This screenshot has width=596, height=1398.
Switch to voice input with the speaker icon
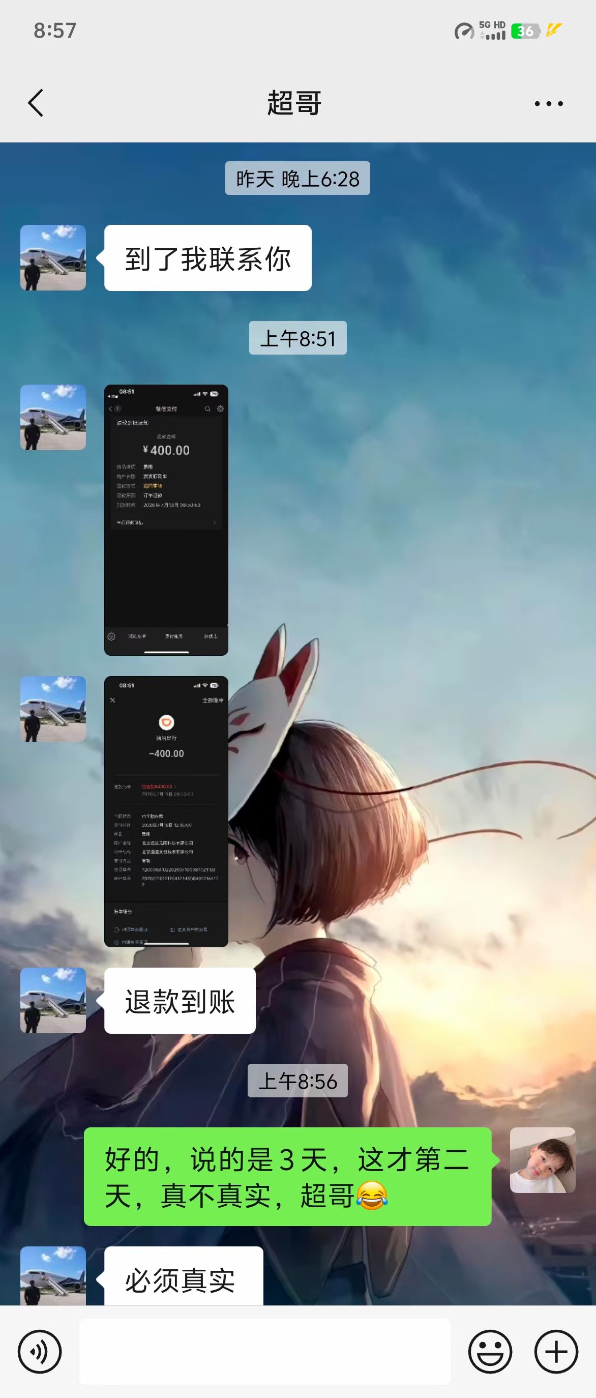click(x=40, y=1351)
